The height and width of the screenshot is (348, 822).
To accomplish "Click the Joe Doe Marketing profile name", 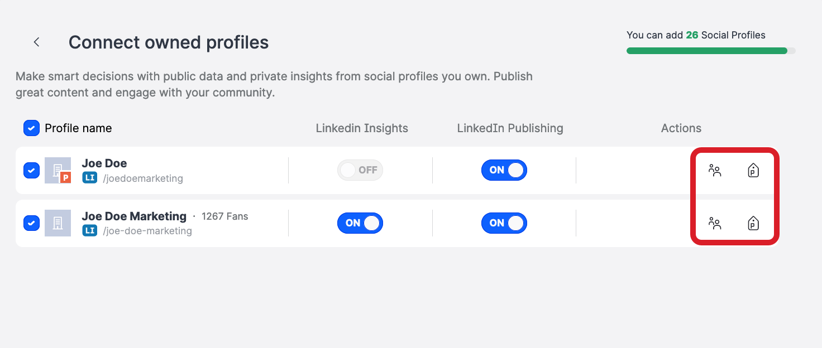I will coord(134,216).
